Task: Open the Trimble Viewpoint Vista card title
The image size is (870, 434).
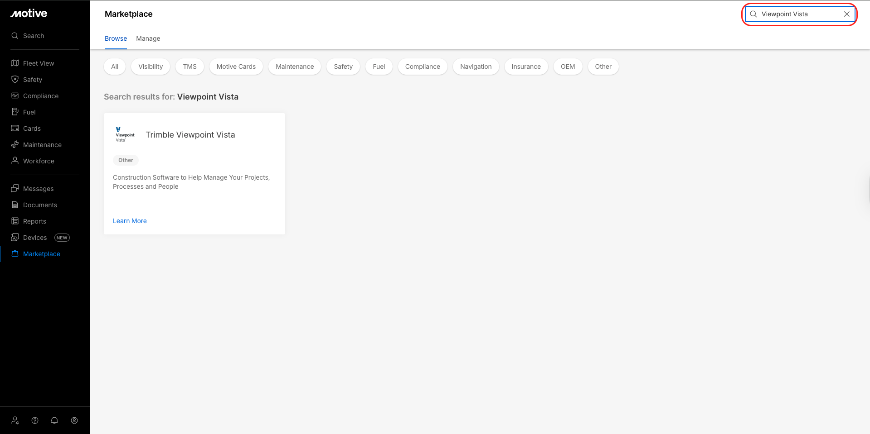Action: tap(190, 135)
